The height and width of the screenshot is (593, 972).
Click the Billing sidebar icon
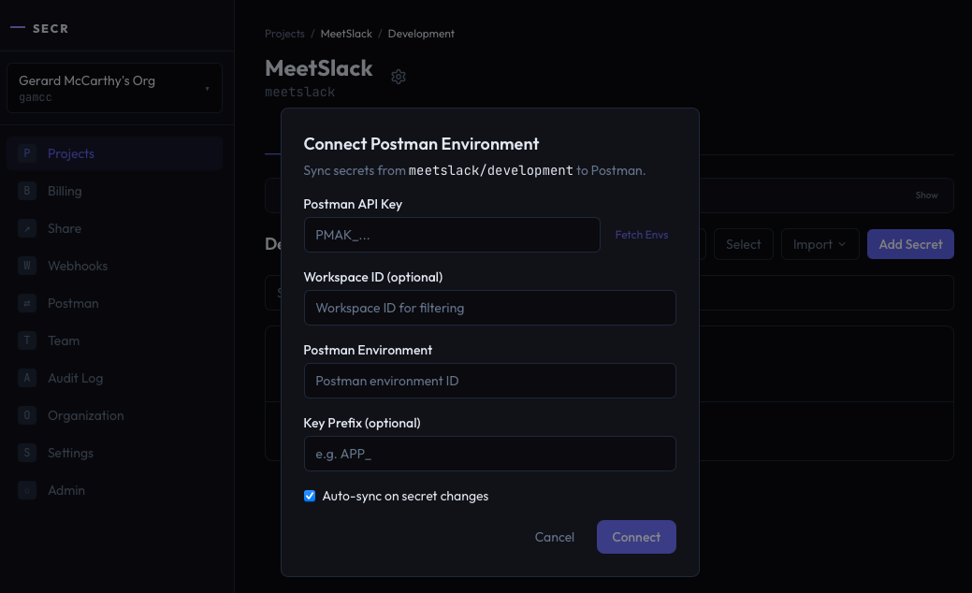pyautogui.click(x=27, y=191)
